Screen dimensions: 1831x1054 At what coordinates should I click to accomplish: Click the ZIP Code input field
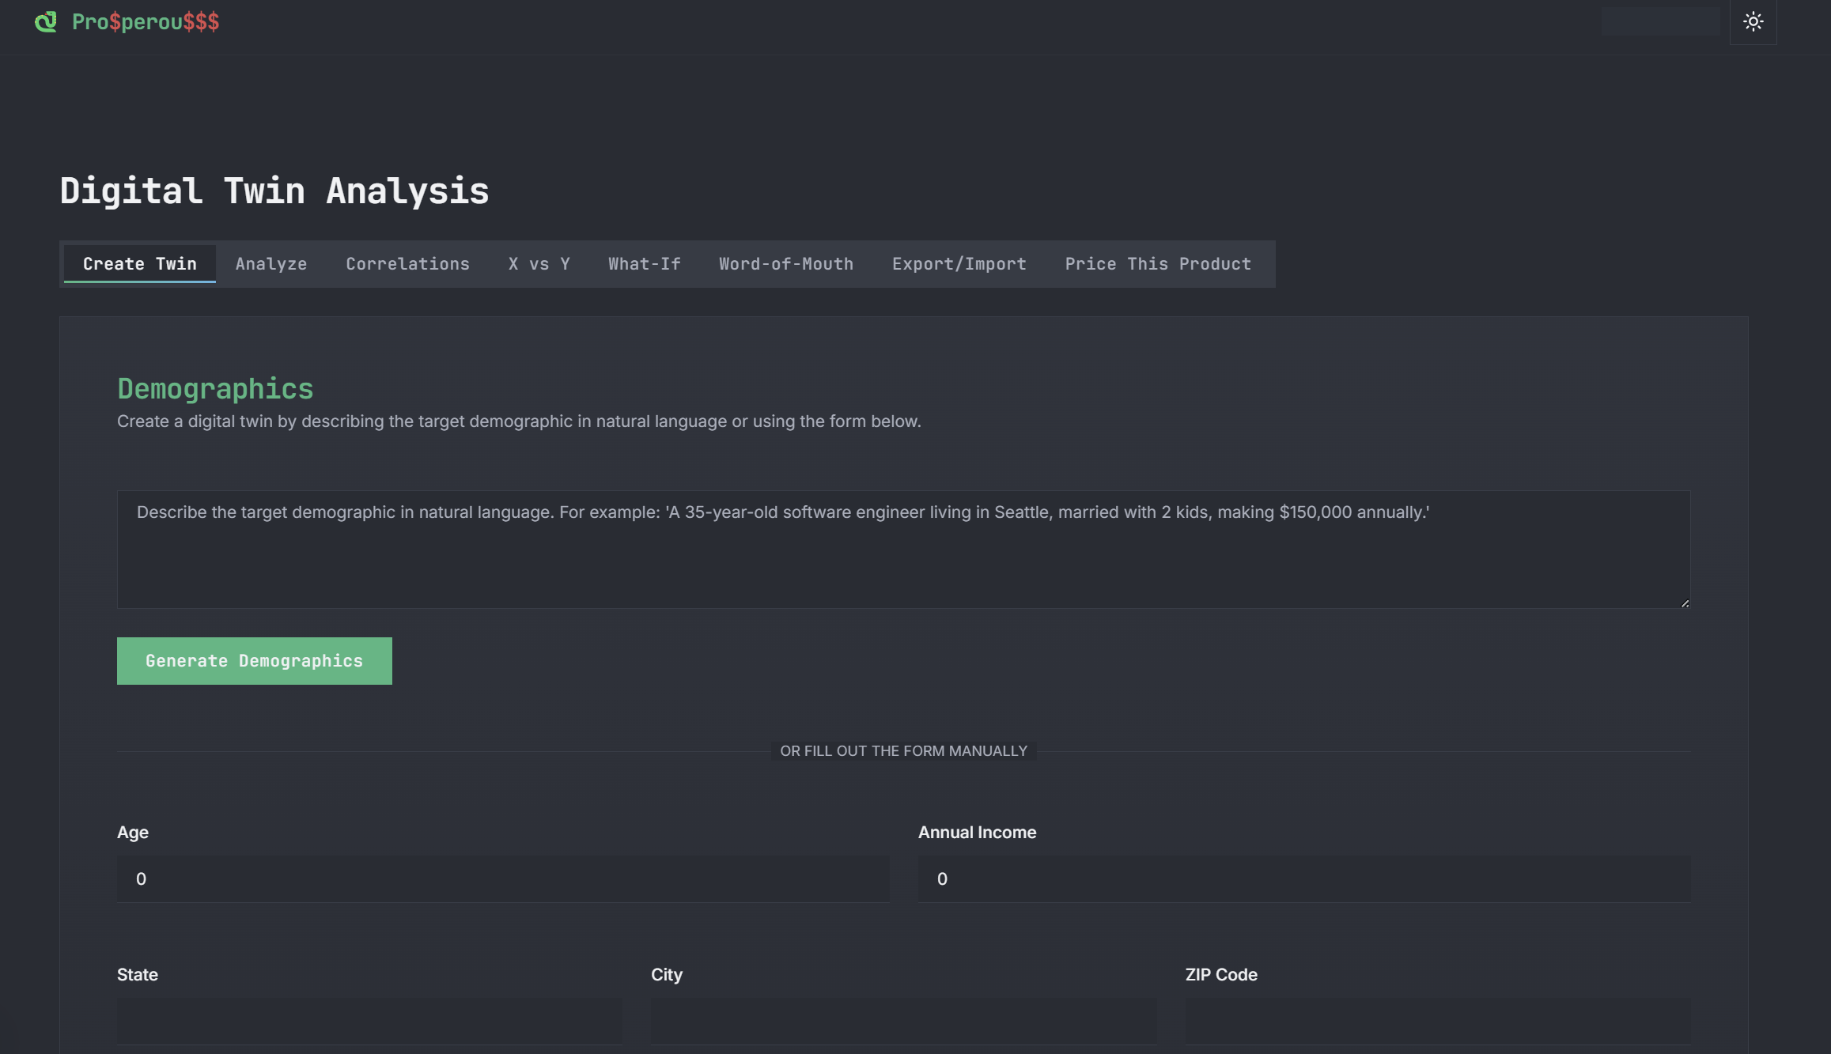(1437, 1020)
